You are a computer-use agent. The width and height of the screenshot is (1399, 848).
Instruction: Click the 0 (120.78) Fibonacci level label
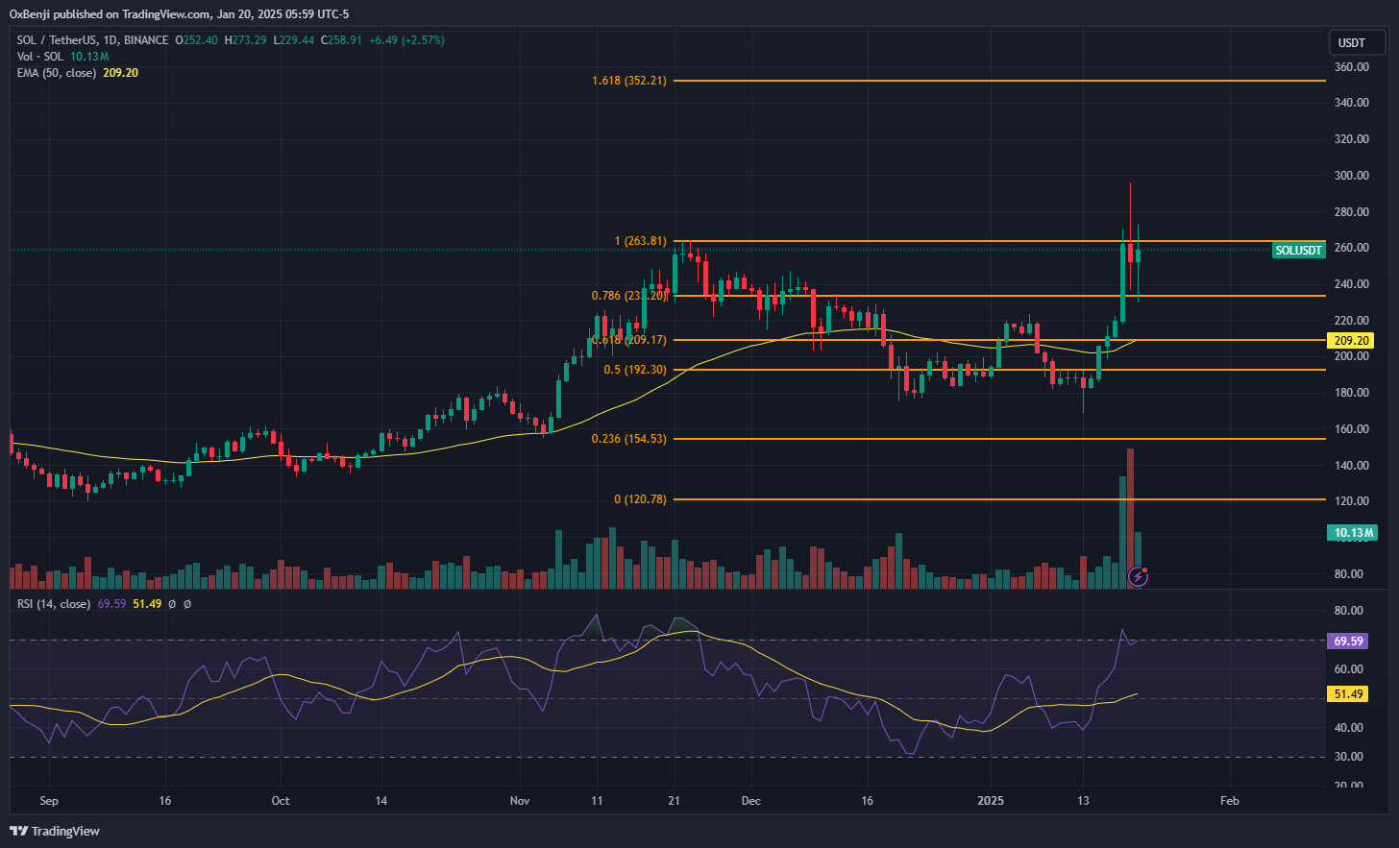640,499
